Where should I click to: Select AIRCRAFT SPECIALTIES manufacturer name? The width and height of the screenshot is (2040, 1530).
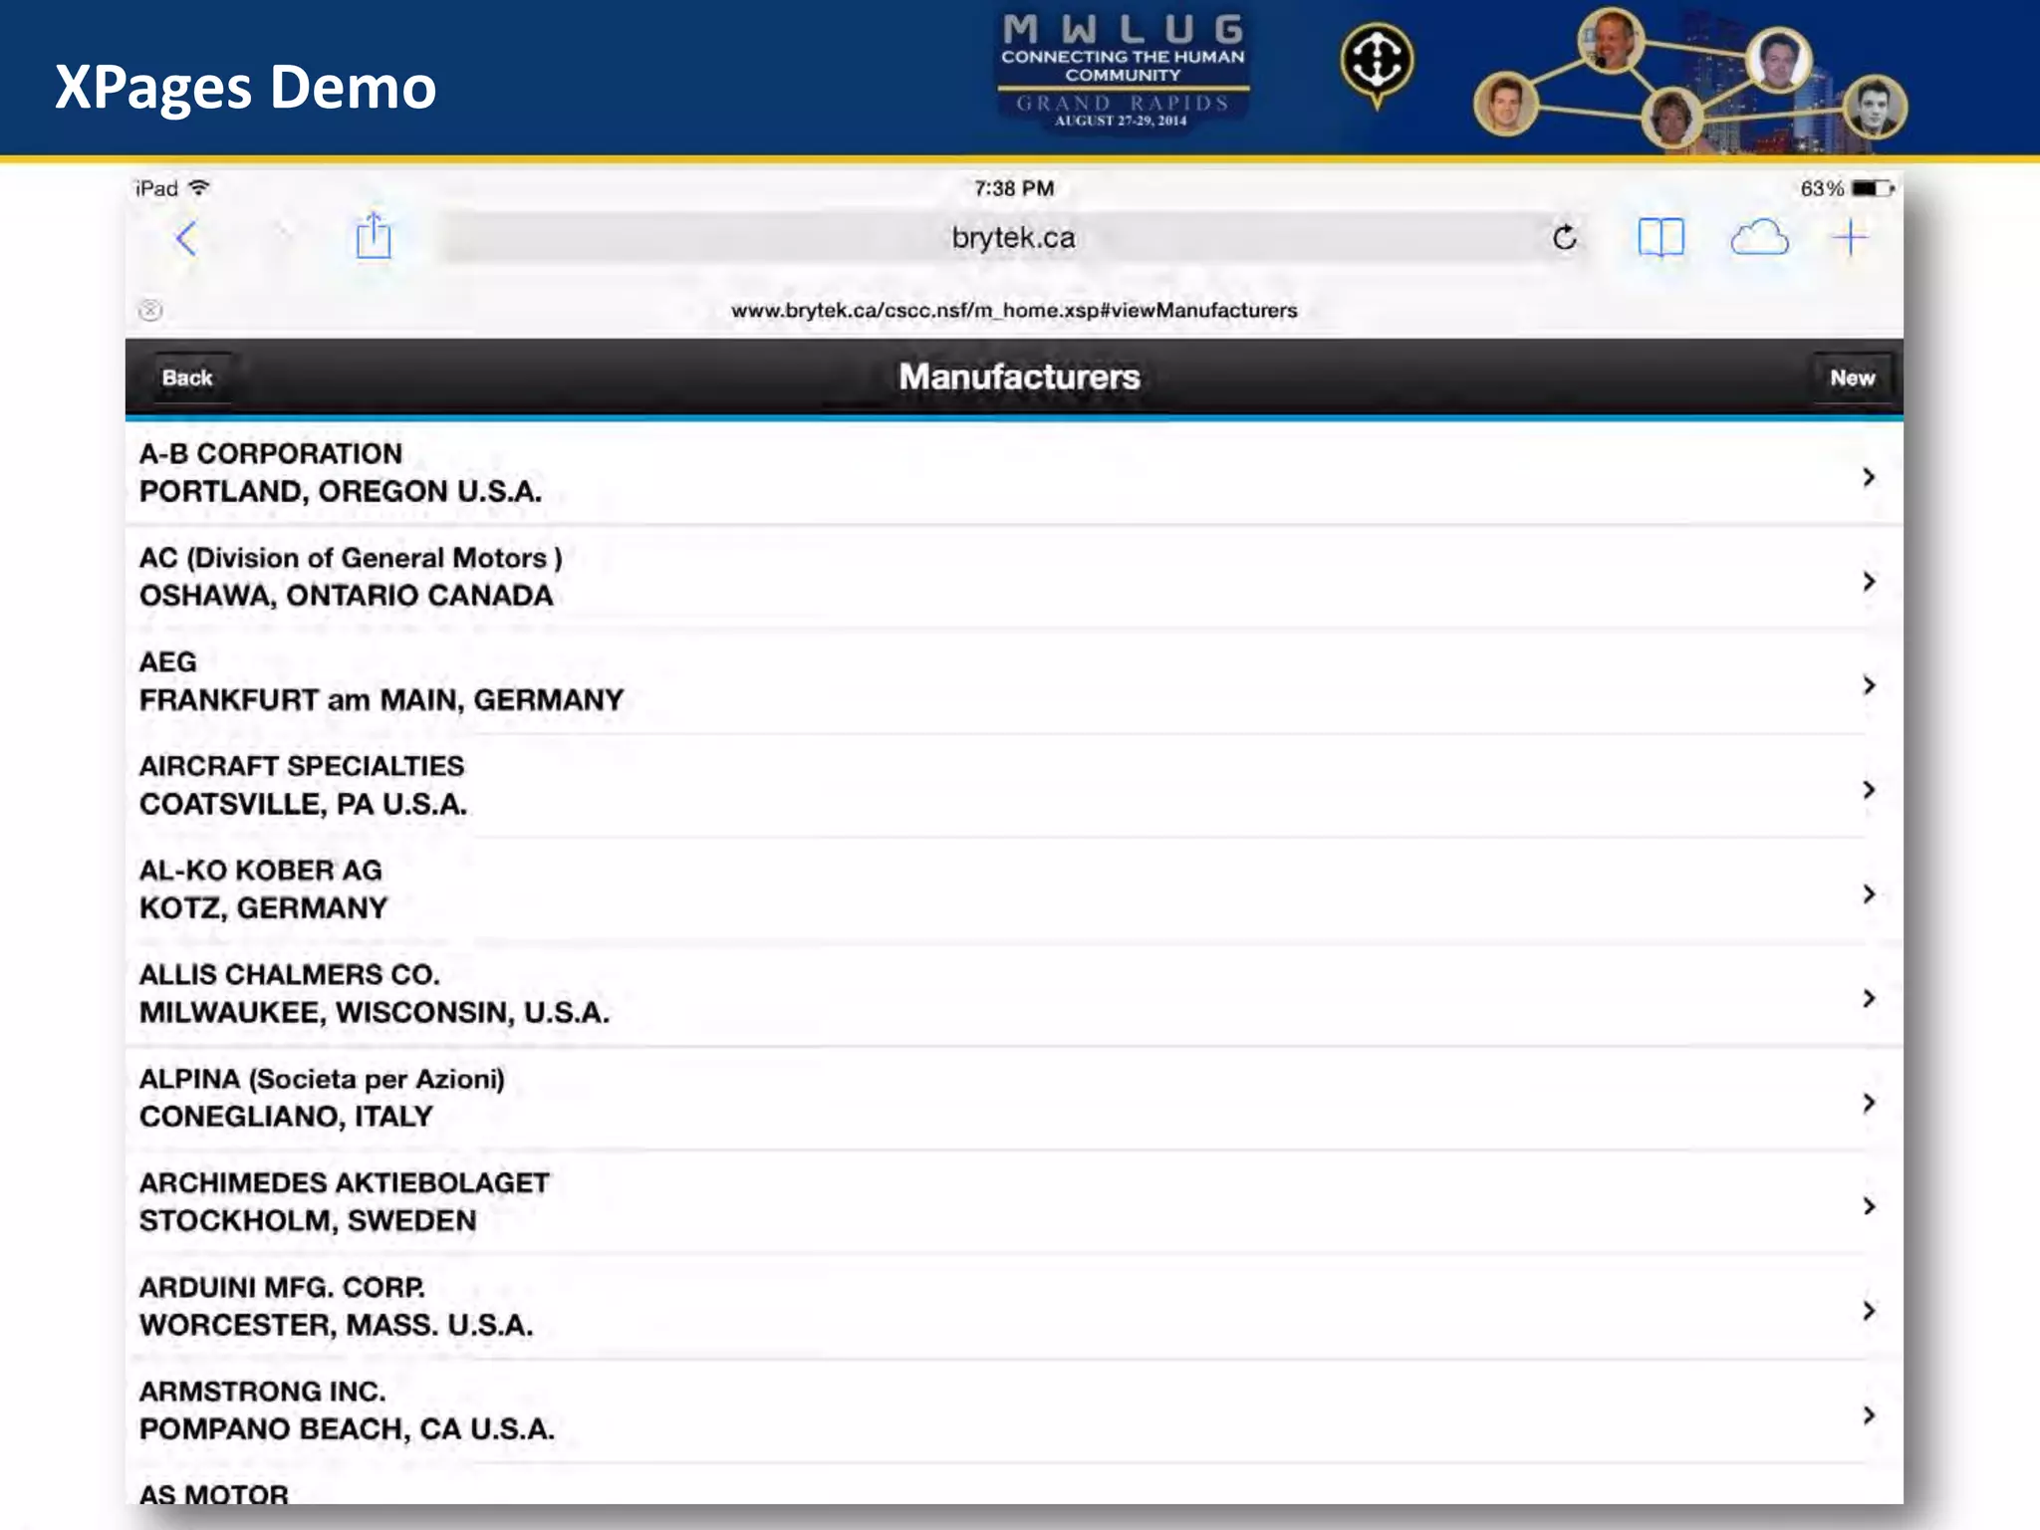pyautogui.click(x=302, y=766)
